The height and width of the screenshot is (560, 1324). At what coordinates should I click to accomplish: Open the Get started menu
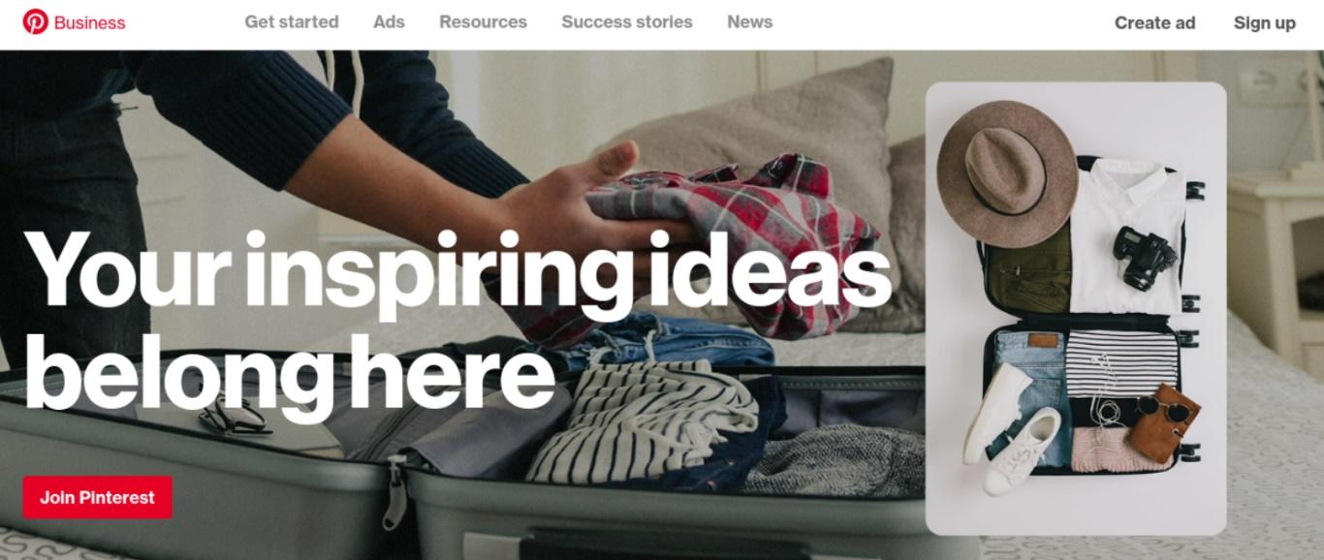point(292,21)
